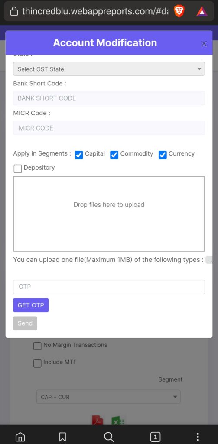218x444 pixels.
Task: Click the Drop files here upload area
Action: click(109, 214)
